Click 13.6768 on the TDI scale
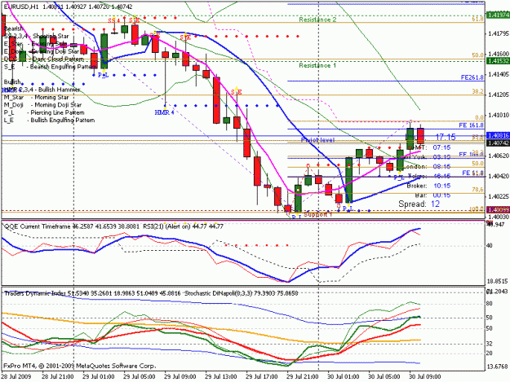 498,367
